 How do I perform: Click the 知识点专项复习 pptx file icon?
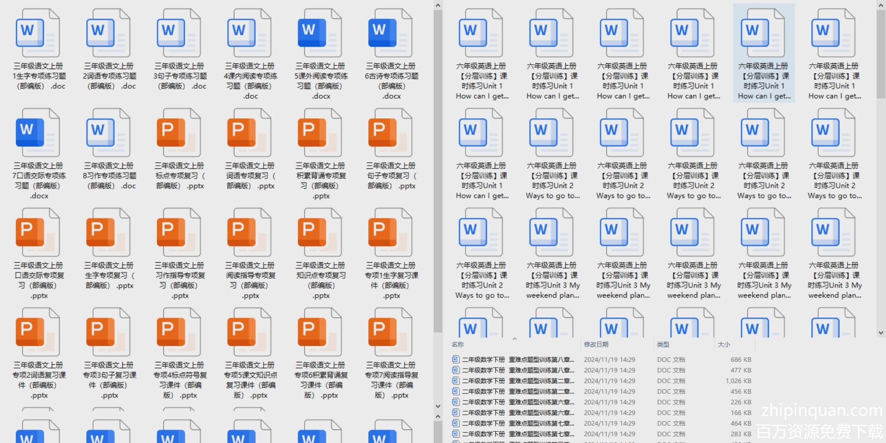click(x=320, y=233)
